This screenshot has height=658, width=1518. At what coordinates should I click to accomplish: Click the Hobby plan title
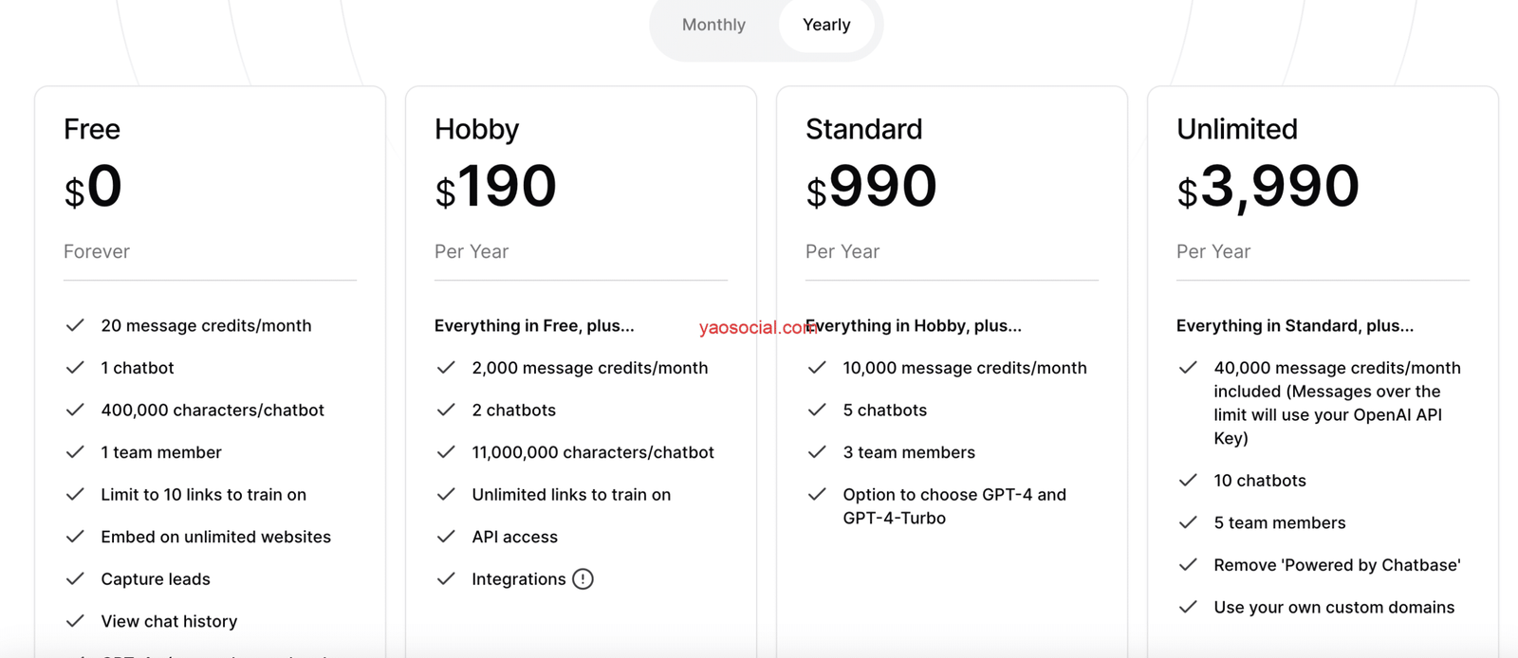(476, 129)
